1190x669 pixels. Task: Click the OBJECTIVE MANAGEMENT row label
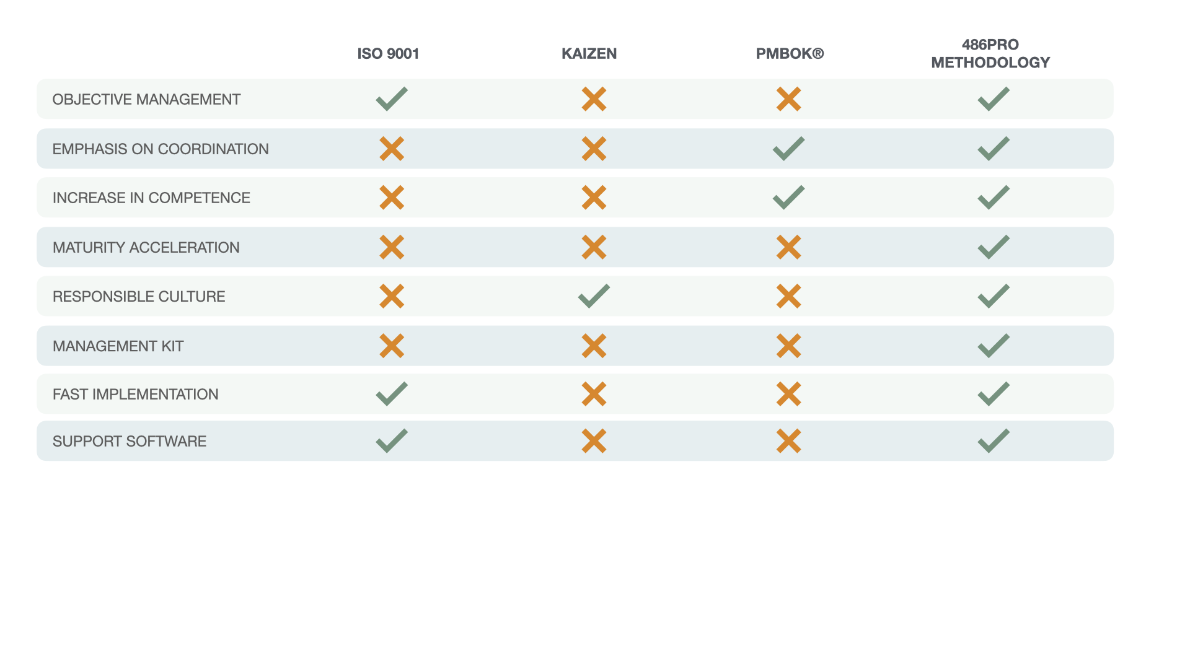pyautogui.click(x=146, y=100)
